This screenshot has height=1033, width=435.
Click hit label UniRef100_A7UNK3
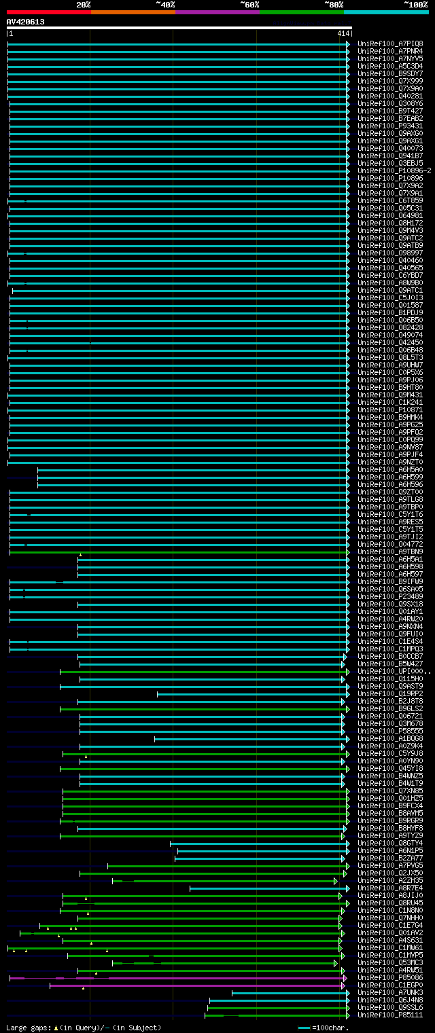[x=389, y=992]
